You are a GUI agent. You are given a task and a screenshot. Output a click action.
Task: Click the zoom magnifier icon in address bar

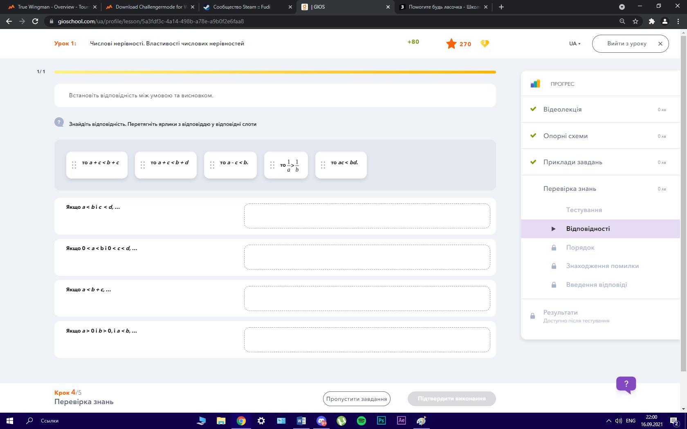pos(622,21)
